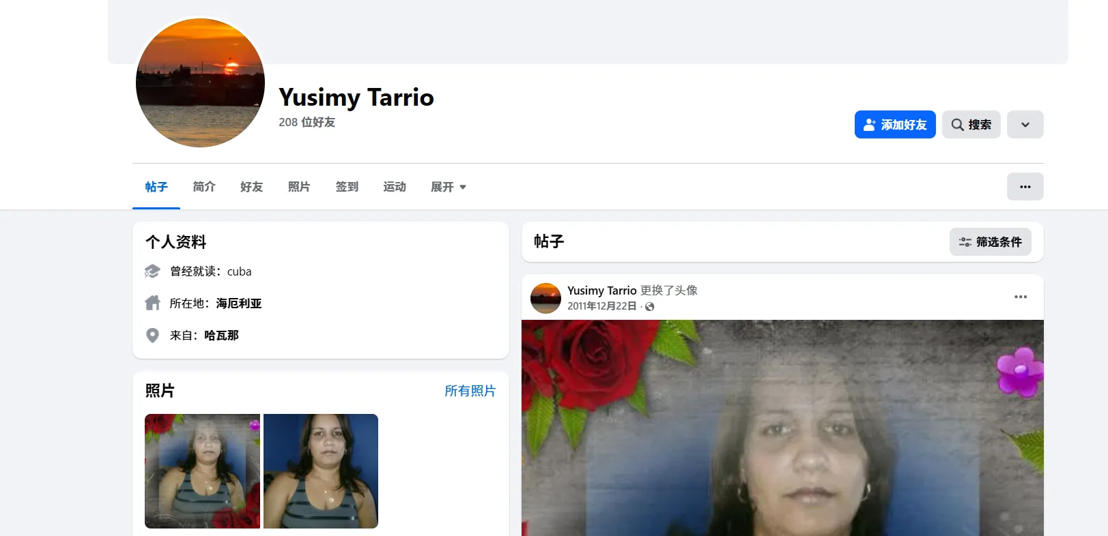
Task: Click the 添加好友 add friend button
Action: [895, 125]
